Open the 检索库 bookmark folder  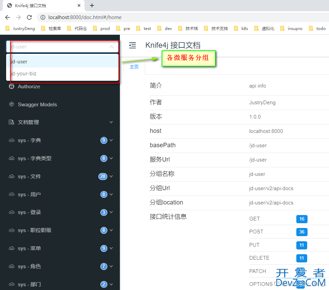click(51, 29)
